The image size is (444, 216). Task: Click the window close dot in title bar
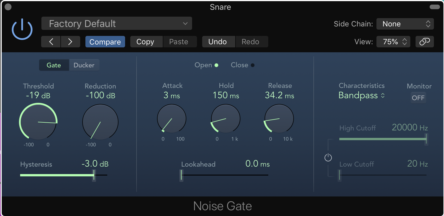(x=8, y=7)
